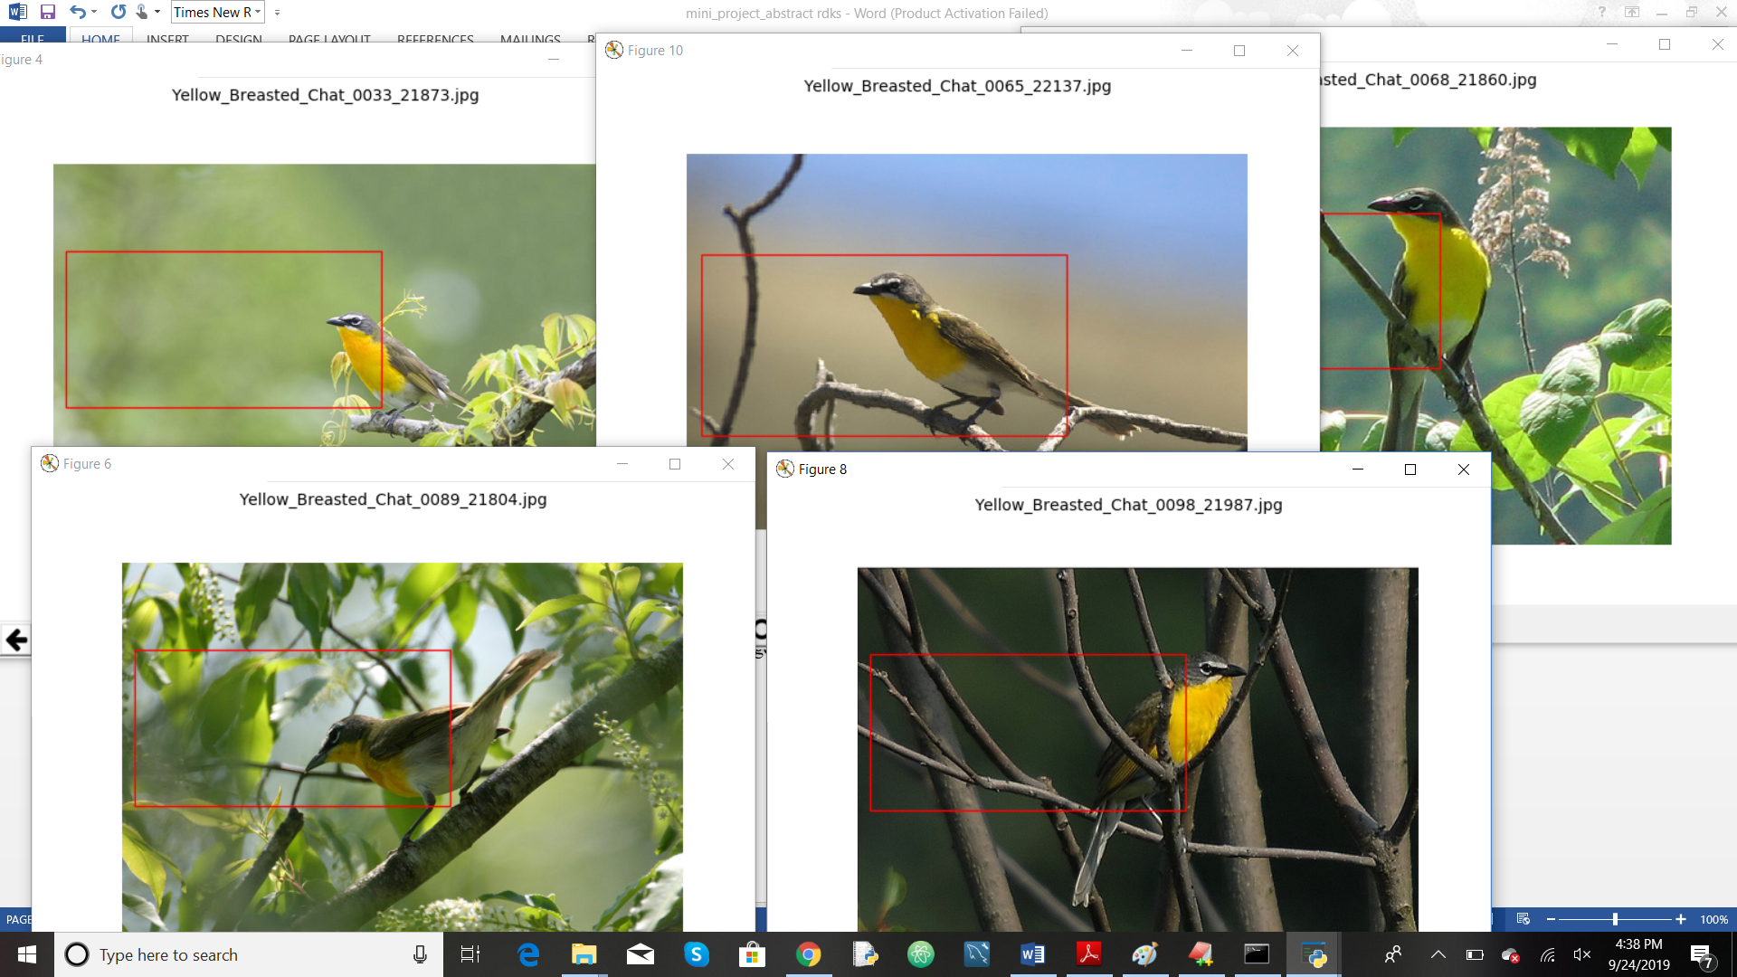Toggle Touch/Mouse mode icon in Word

[x=142, y=13]
